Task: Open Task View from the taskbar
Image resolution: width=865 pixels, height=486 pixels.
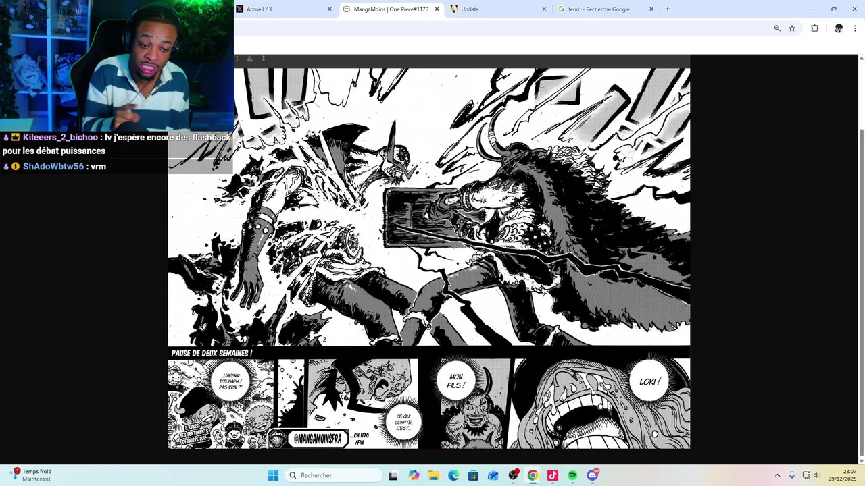Action: click(393, 475)
